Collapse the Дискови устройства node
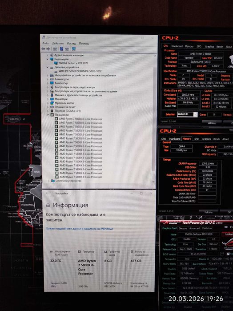This screenshot has height=311, width=233. tap(48, 67)
